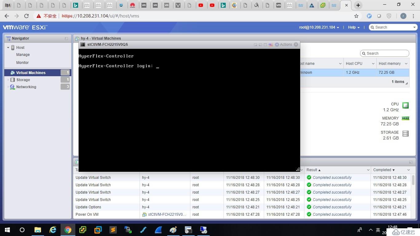Open the Paint app from taskbar
This screenshot has width=420, height=236.
173,230
